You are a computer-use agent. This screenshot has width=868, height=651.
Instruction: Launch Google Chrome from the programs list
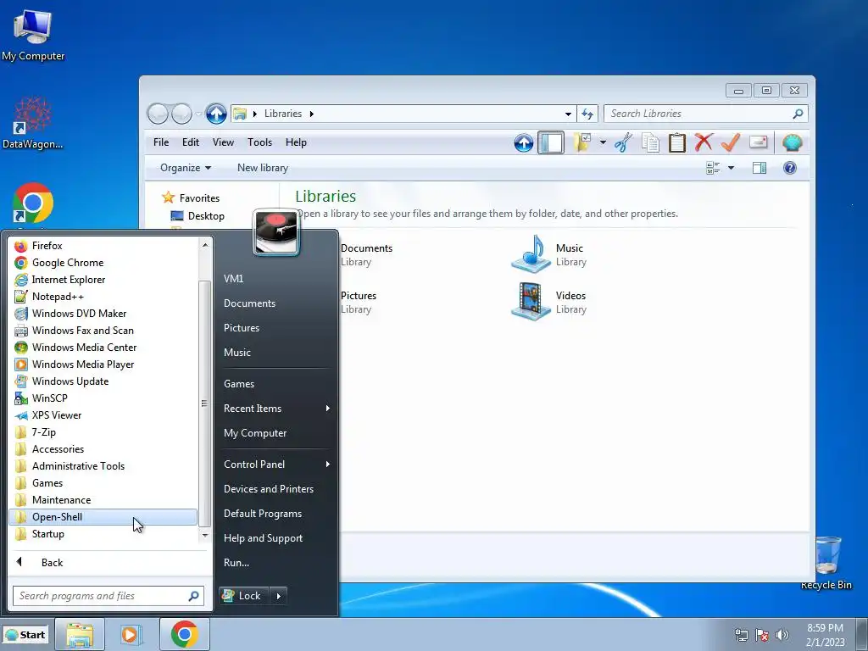coord(103,263)
